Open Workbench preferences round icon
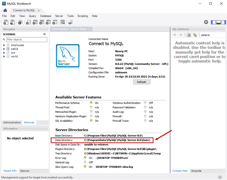This screenshot has height=180, width=227. (206, 22)
